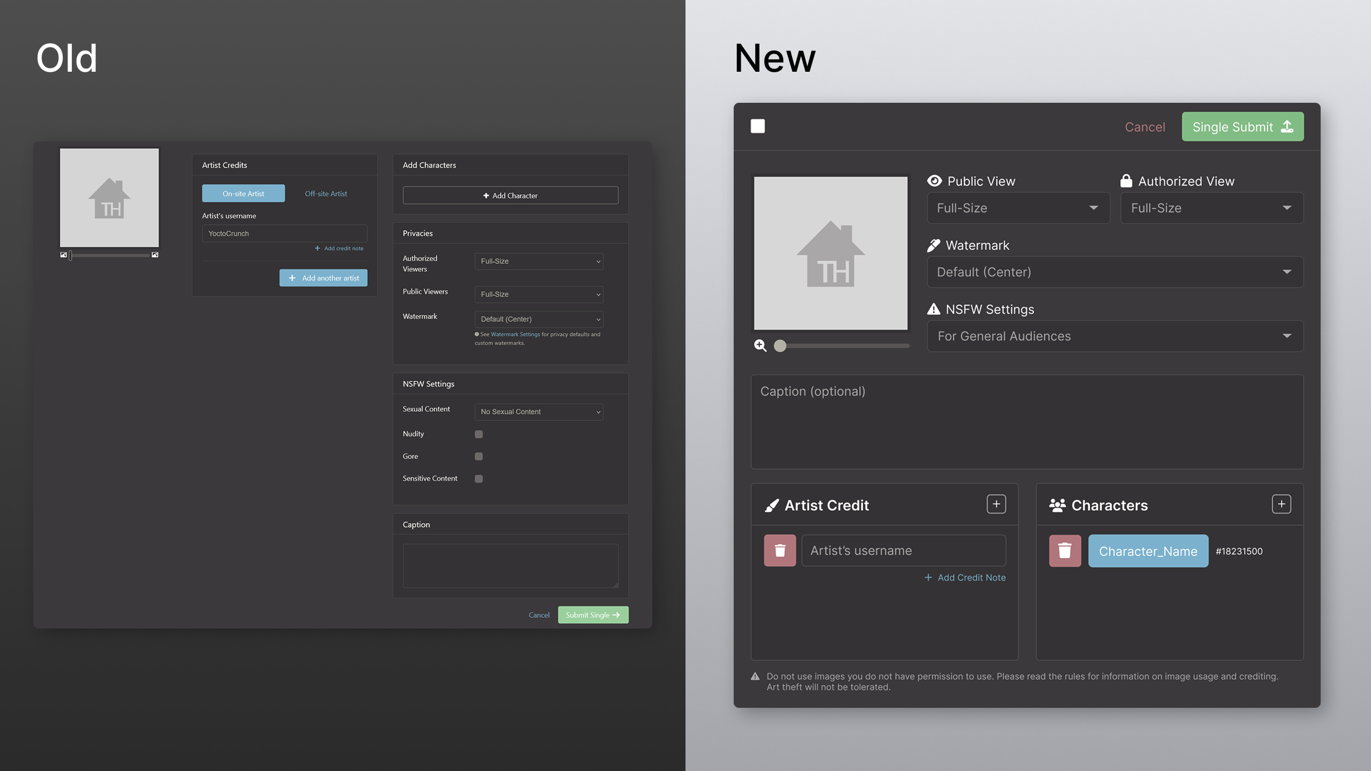This screenshot has width=1371, height=771.
Task: Click large image icon right of old slider
Action: pos(155,255)
